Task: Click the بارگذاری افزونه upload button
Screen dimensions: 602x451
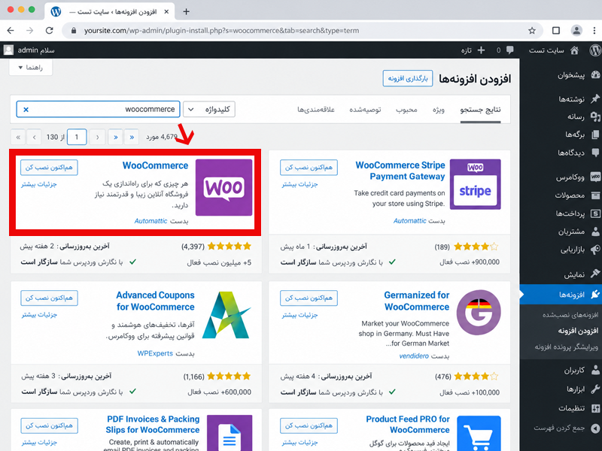Action: coord(408,78)
